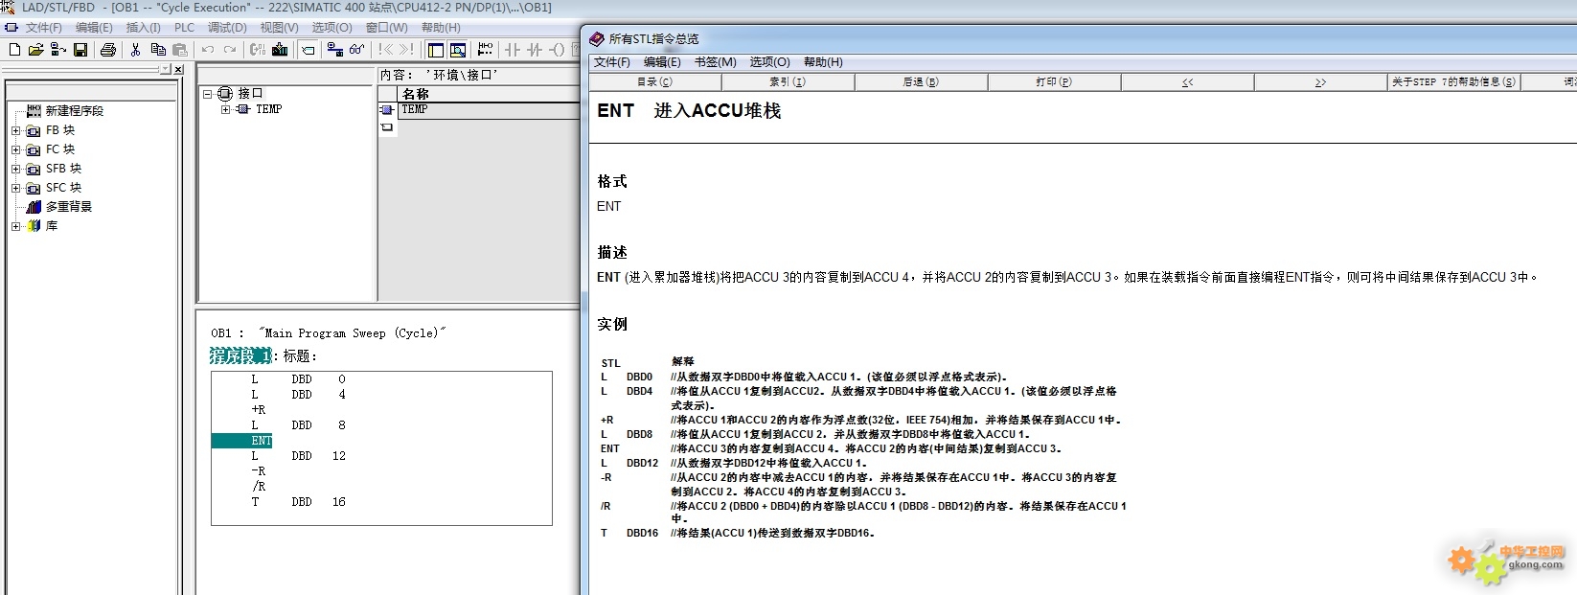Open 选项(O) menu in STL help window
1577x595 pixels.
coord(770,62)
